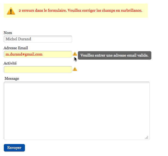
Task: Click into the highlighted Adresse Email field
Action: 38,54
